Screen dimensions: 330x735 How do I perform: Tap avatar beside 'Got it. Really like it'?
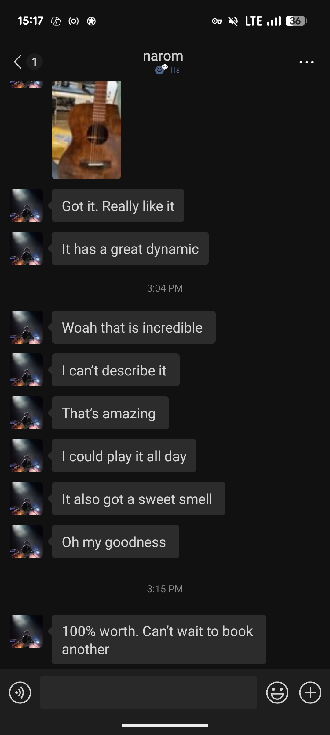click(27, 205)
